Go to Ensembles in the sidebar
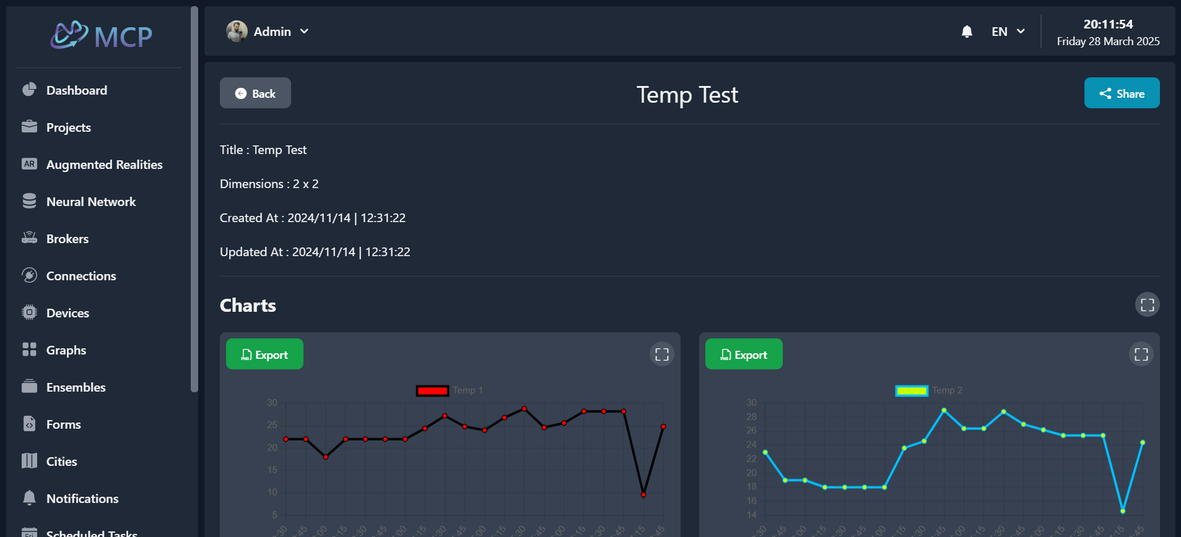 [x=76, y=387]
